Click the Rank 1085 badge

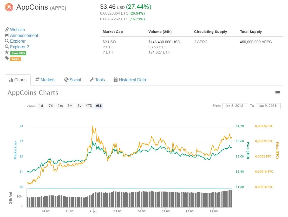18,53
